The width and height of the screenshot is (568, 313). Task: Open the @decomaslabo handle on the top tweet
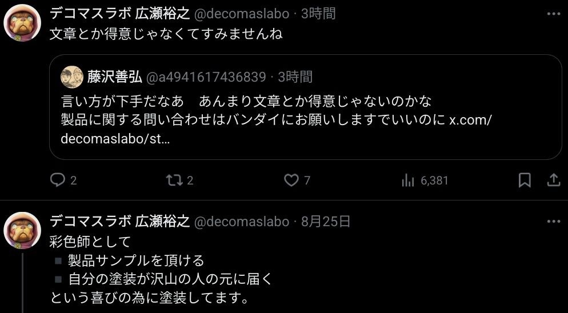click(242, 14)
